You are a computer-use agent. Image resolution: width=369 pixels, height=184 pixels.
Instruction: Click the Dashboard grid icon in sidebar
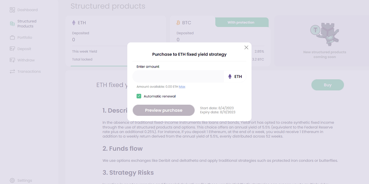coord(12,10)
